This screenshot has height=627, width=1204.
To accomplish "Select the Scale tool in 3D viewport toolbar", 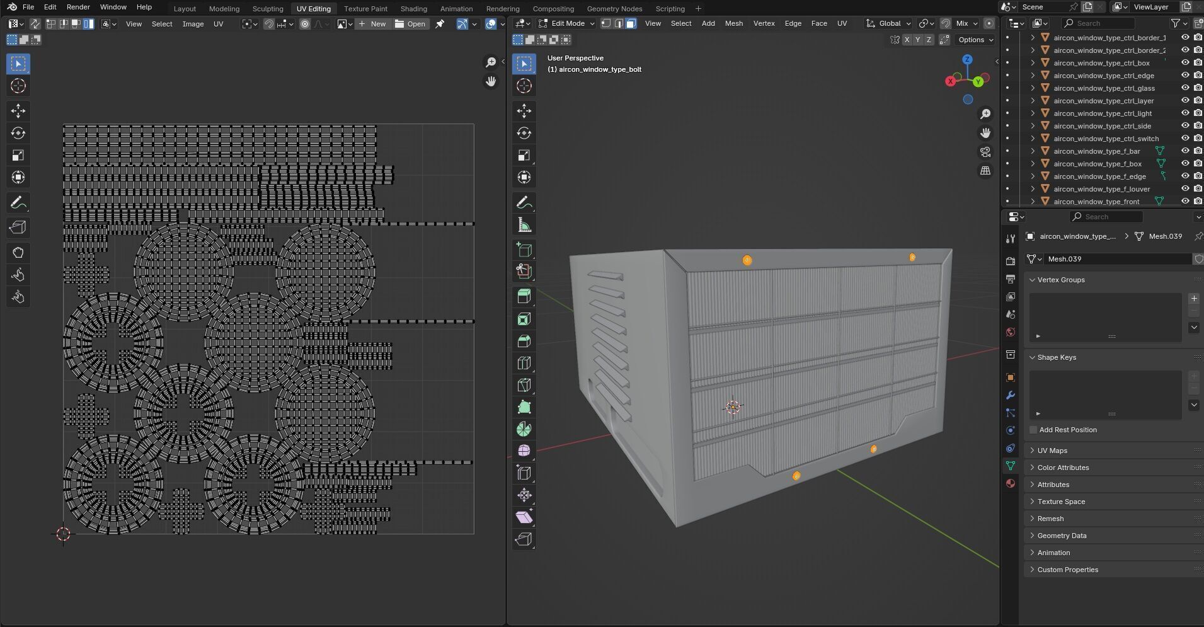I will 524,155.
